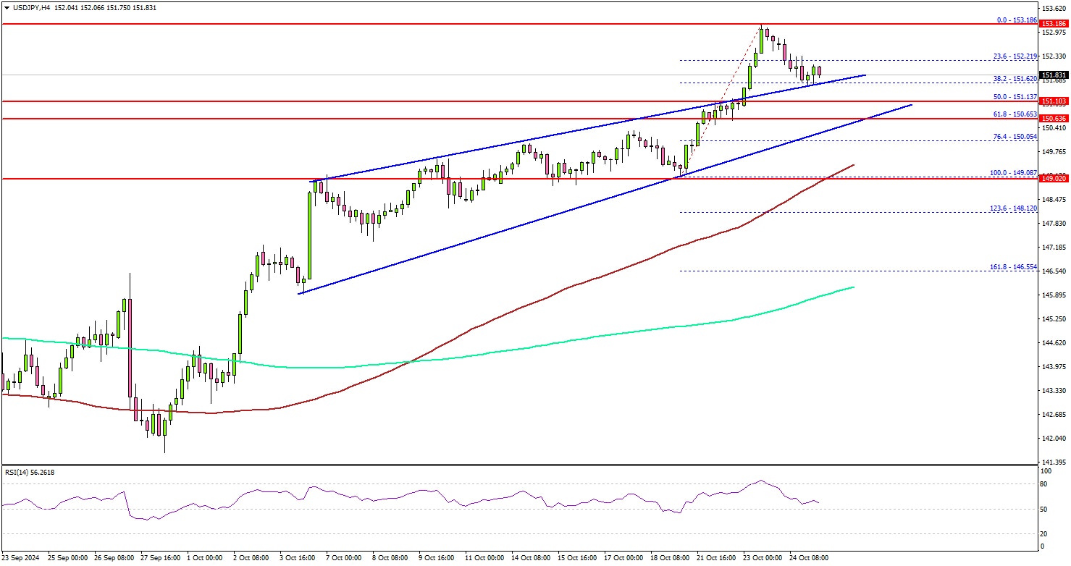The image size is (1071, 566).
Task: Select the red 149.020 price label
Action: click(x=1054, y=178)
